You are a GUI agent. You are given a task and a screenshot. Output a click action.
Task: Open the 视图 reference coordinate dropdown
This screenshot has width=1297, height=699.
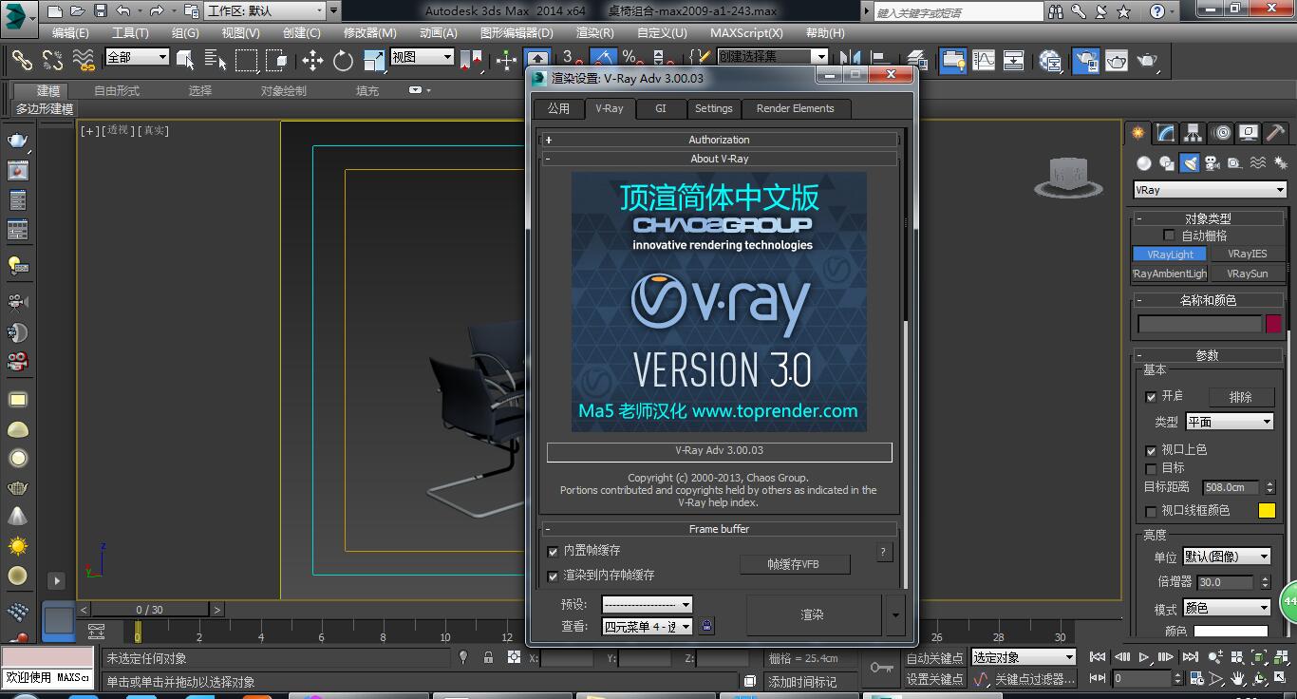pyautogui.click(x=422, y=57)
